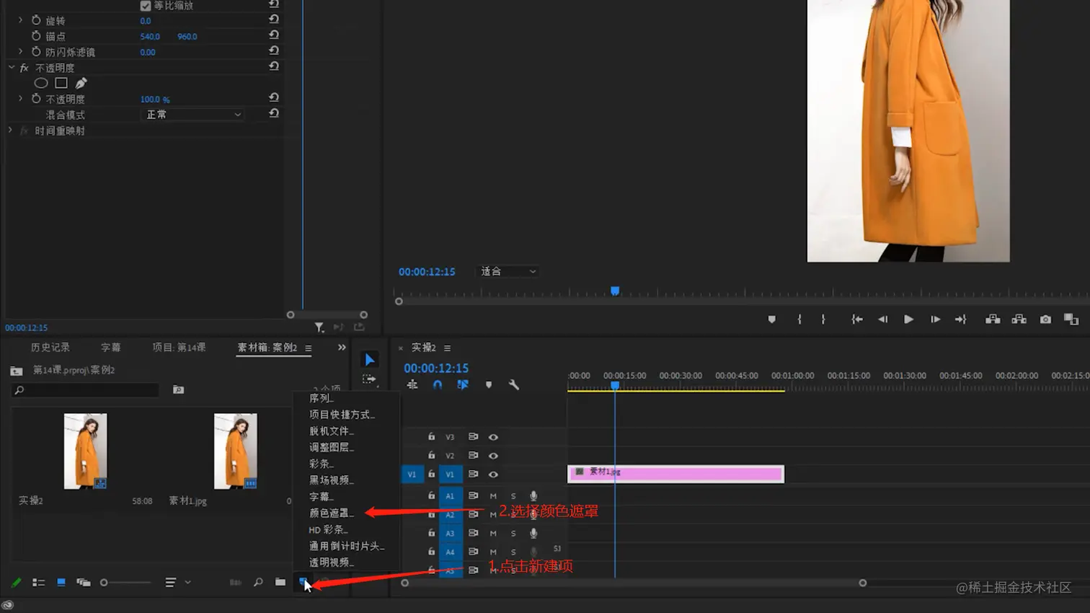Viewport: 1090px width, 613px height.
Task: Switch project panel to freeform view
Action: click(x=84, y=583)
